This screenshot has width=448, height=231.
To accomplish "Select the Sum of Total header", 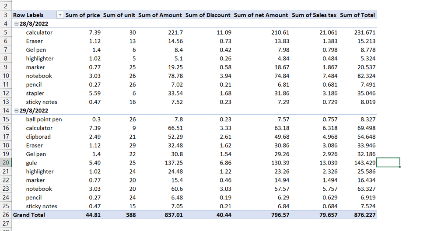I will pos(357,15).
